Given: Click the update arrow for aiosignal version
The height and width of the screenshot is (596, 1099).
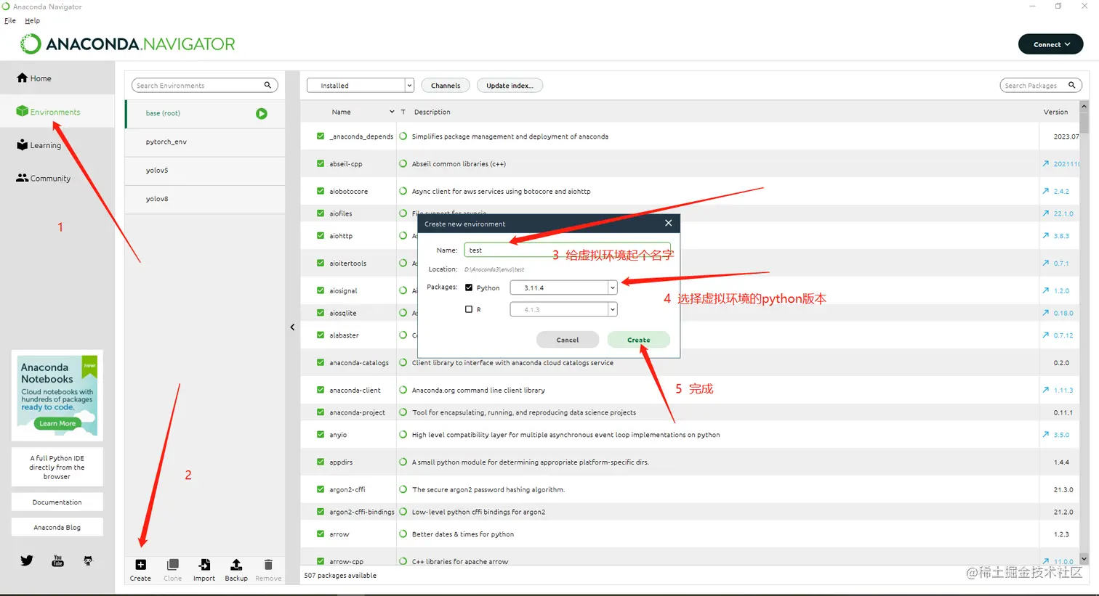Looking at the screenshot, I should (1046, 290).
